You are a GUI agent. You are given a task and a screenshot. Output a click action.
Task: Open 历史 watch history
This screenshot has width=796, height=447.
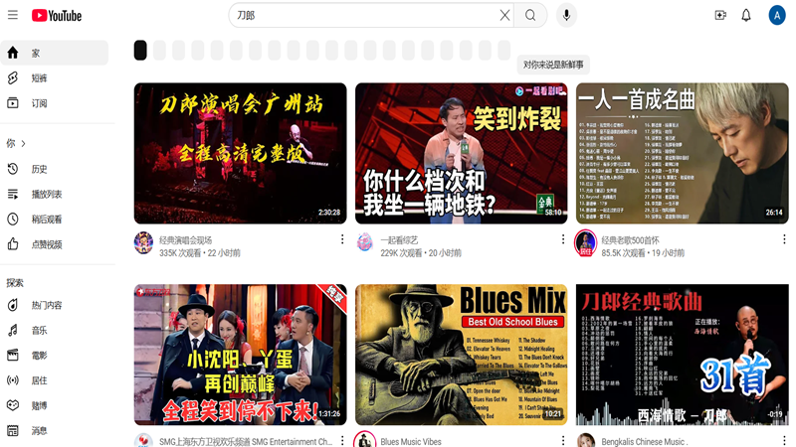pos(40,169)
